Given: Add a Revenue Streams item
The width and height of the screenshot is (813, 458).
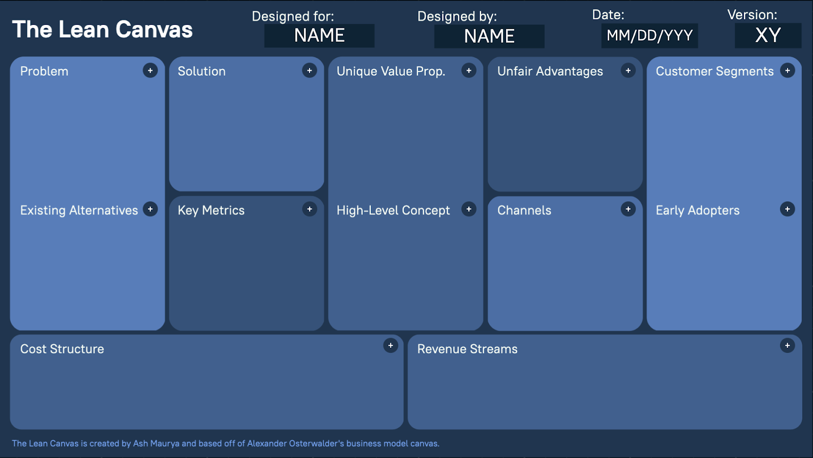Looking at the screenshot, I should tap(788, 346).
